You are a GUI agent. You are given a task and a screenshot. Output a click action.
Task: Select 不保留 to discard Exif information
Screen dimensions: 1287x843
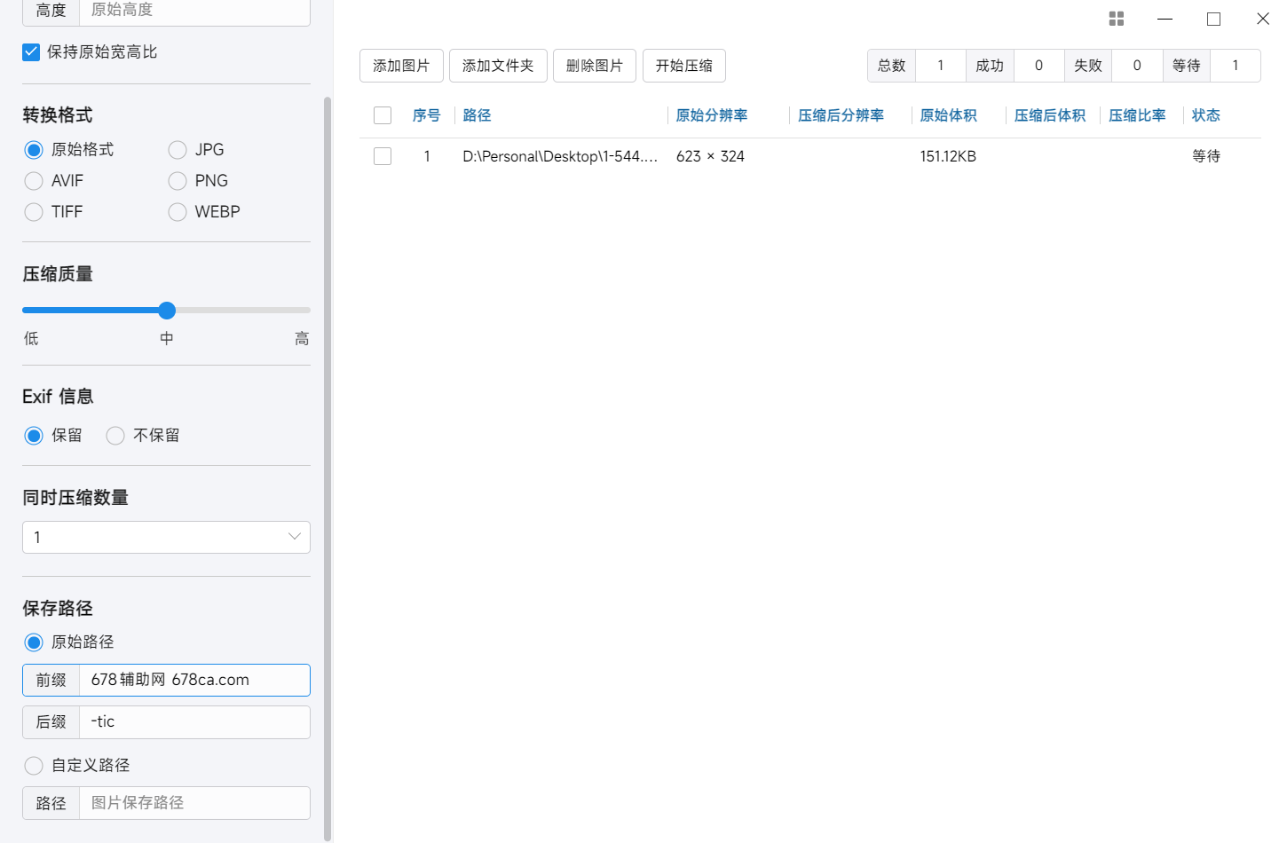(x=114, y=435)
